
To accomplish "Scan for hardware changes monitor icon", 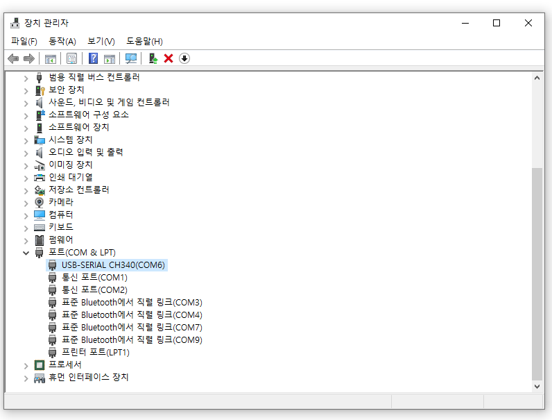I will click(x=131, y=58).
